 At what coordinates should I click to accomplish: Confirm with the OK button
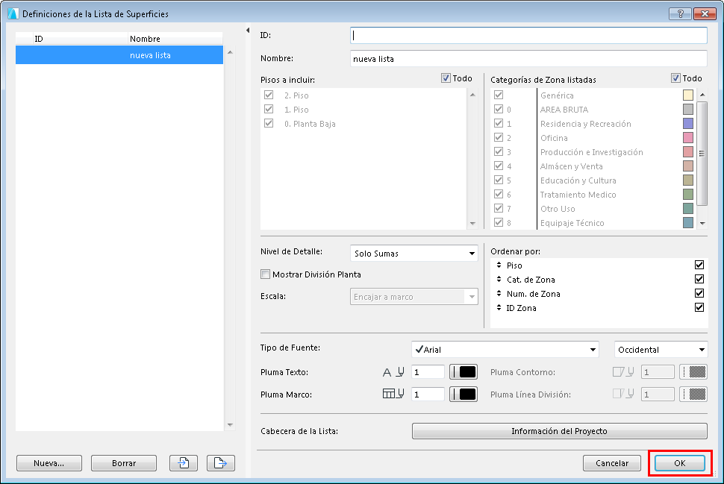pyautogui.click(x=680, y=463)
